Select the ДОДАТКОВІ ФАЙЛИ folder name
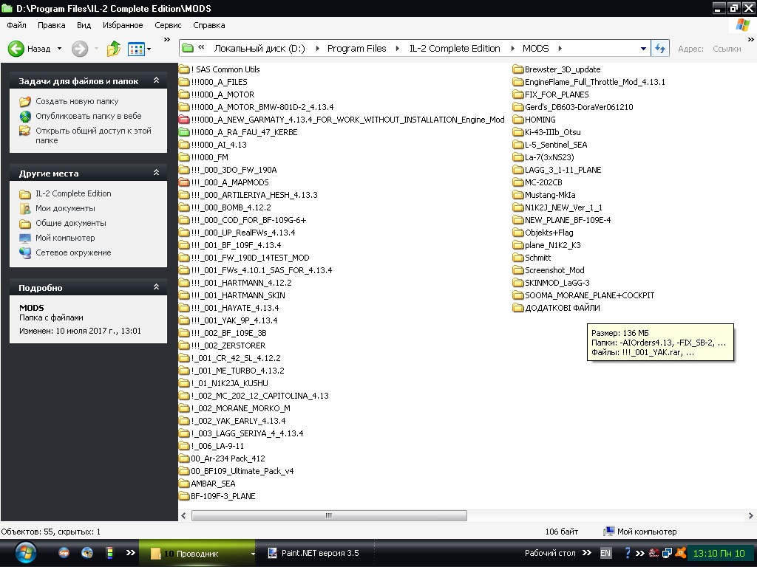Viewport: 757px width, 567px height. pos(563,308)
